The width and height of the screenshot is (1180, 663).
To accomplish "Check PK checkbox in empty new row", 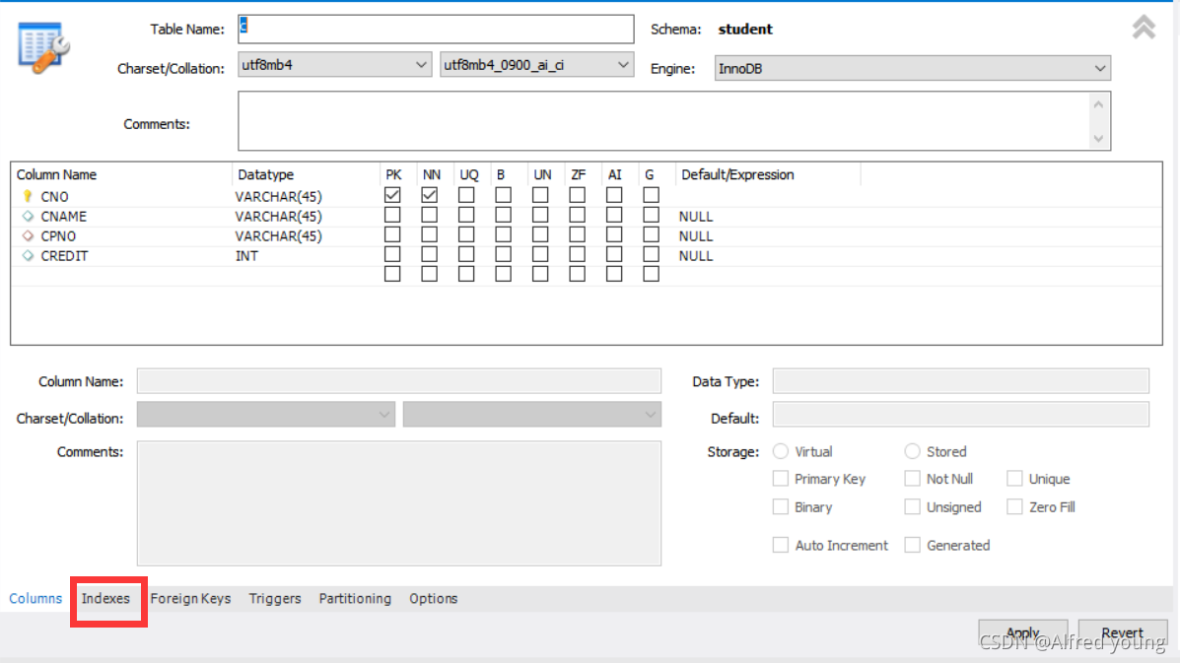I will pyautogui.click(x=392, y=274).
